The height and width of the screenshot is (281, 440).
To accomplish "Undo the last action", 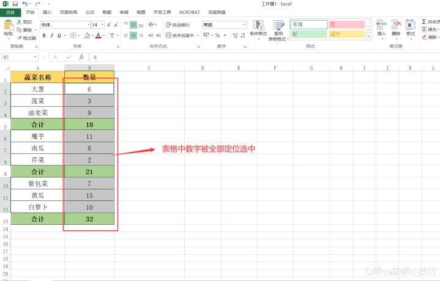I will (25, 4).
